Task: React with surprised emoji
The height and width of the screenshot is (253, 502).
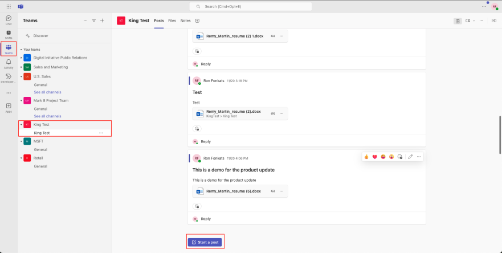Action: click(x=391, y=157)
